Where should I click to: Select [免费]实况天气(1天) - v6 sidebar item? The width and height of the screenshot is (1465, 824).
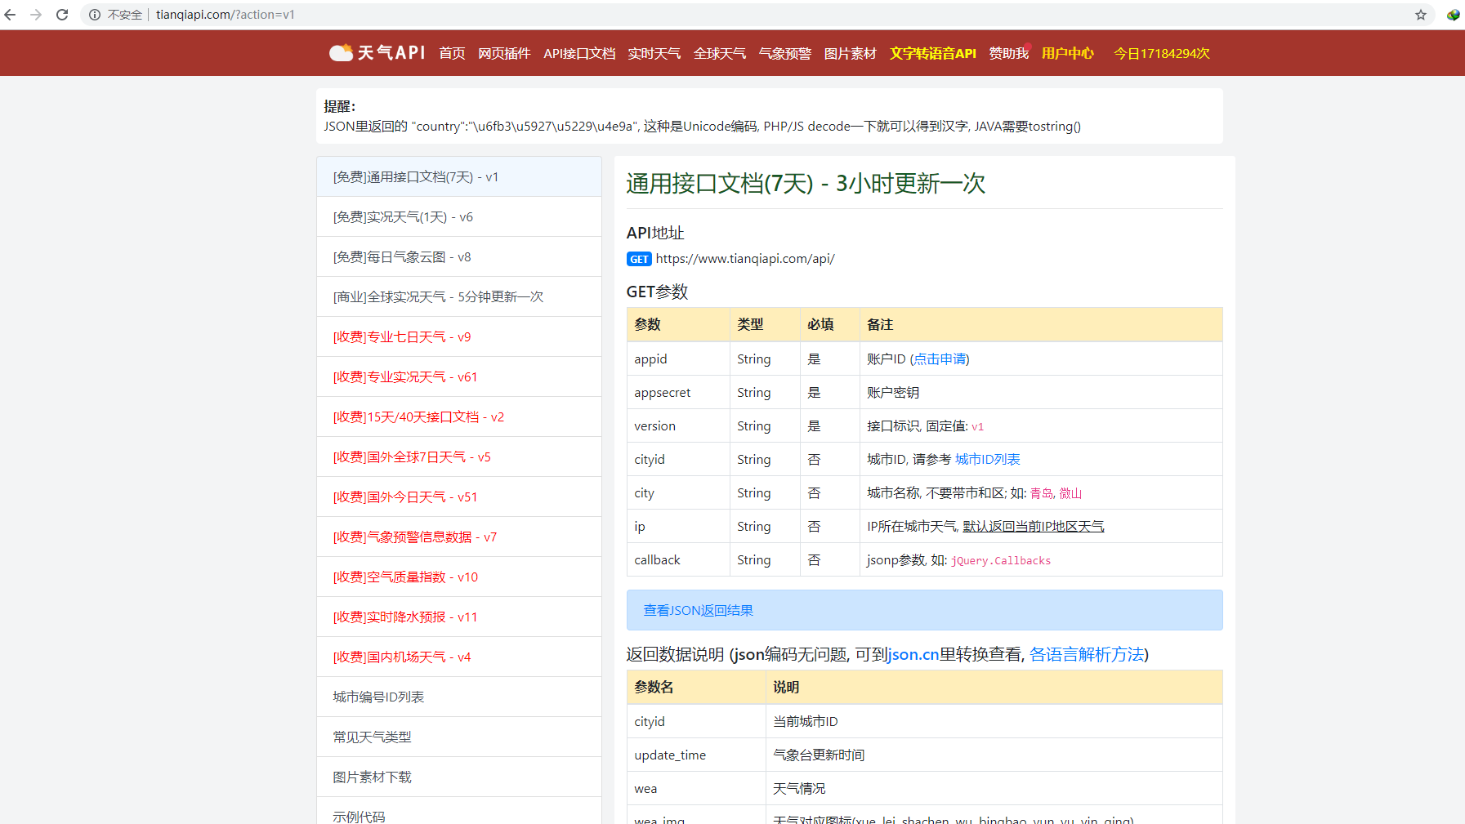[x=459, y=216]
